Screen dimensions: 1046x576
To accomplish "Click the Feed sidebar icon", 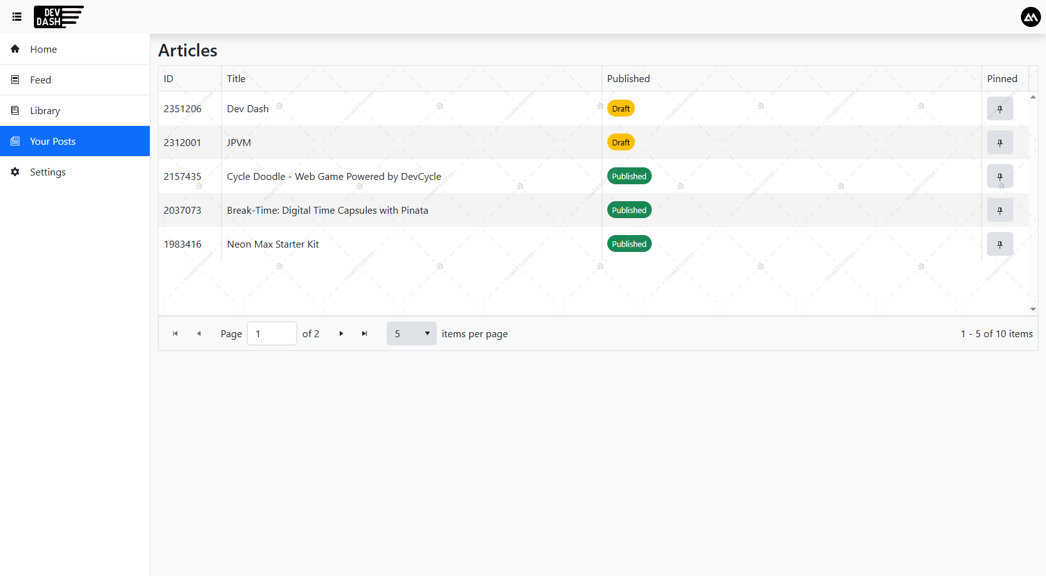I will tap(15, 80).
